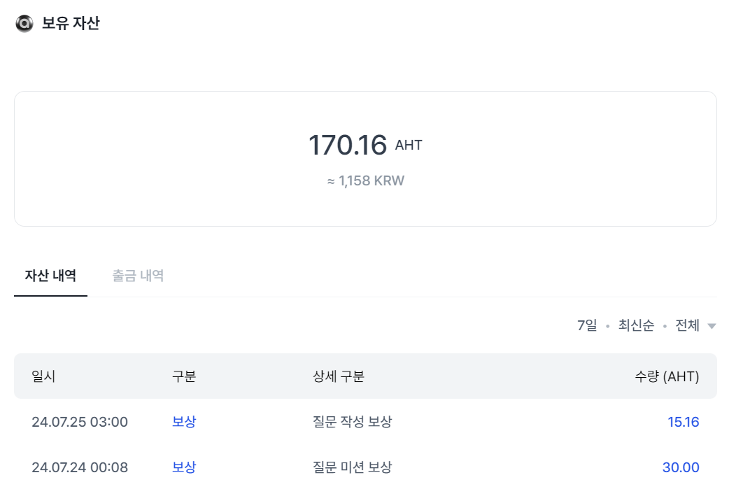
Task: Expand the 전체 filter dropdown arrow
Action: [x=712, y=325]
